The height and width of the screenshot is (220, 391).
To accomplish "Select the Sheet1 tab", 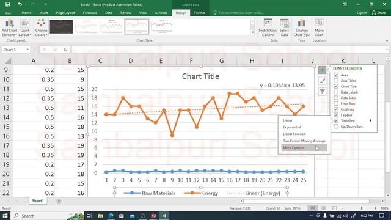I will coord(38,201).
